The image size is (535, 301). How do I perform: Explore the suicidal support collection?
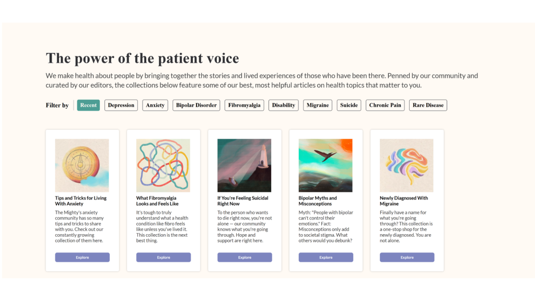pyautogui.click(x=245, y=257)
